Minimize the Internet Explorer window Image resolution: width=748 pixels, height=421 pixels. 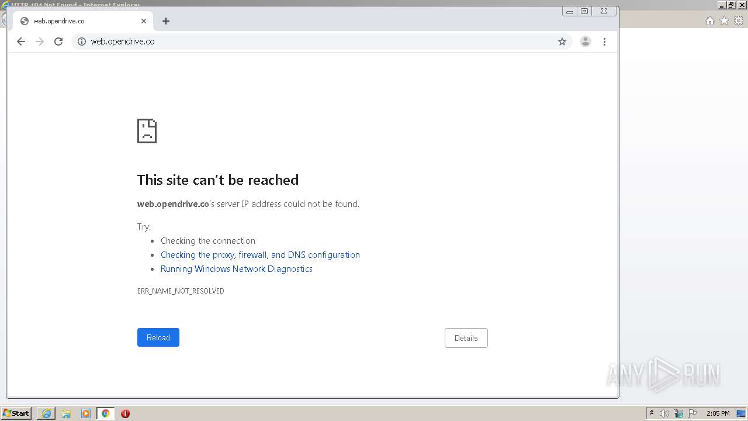[x=722, y=5]
